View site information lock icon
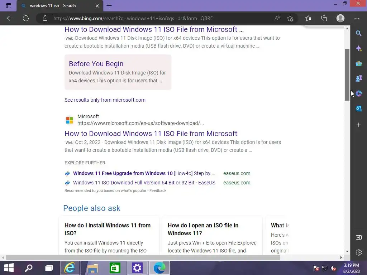The image size is (367, 275). pyautogui.click(x=45, y=18)
